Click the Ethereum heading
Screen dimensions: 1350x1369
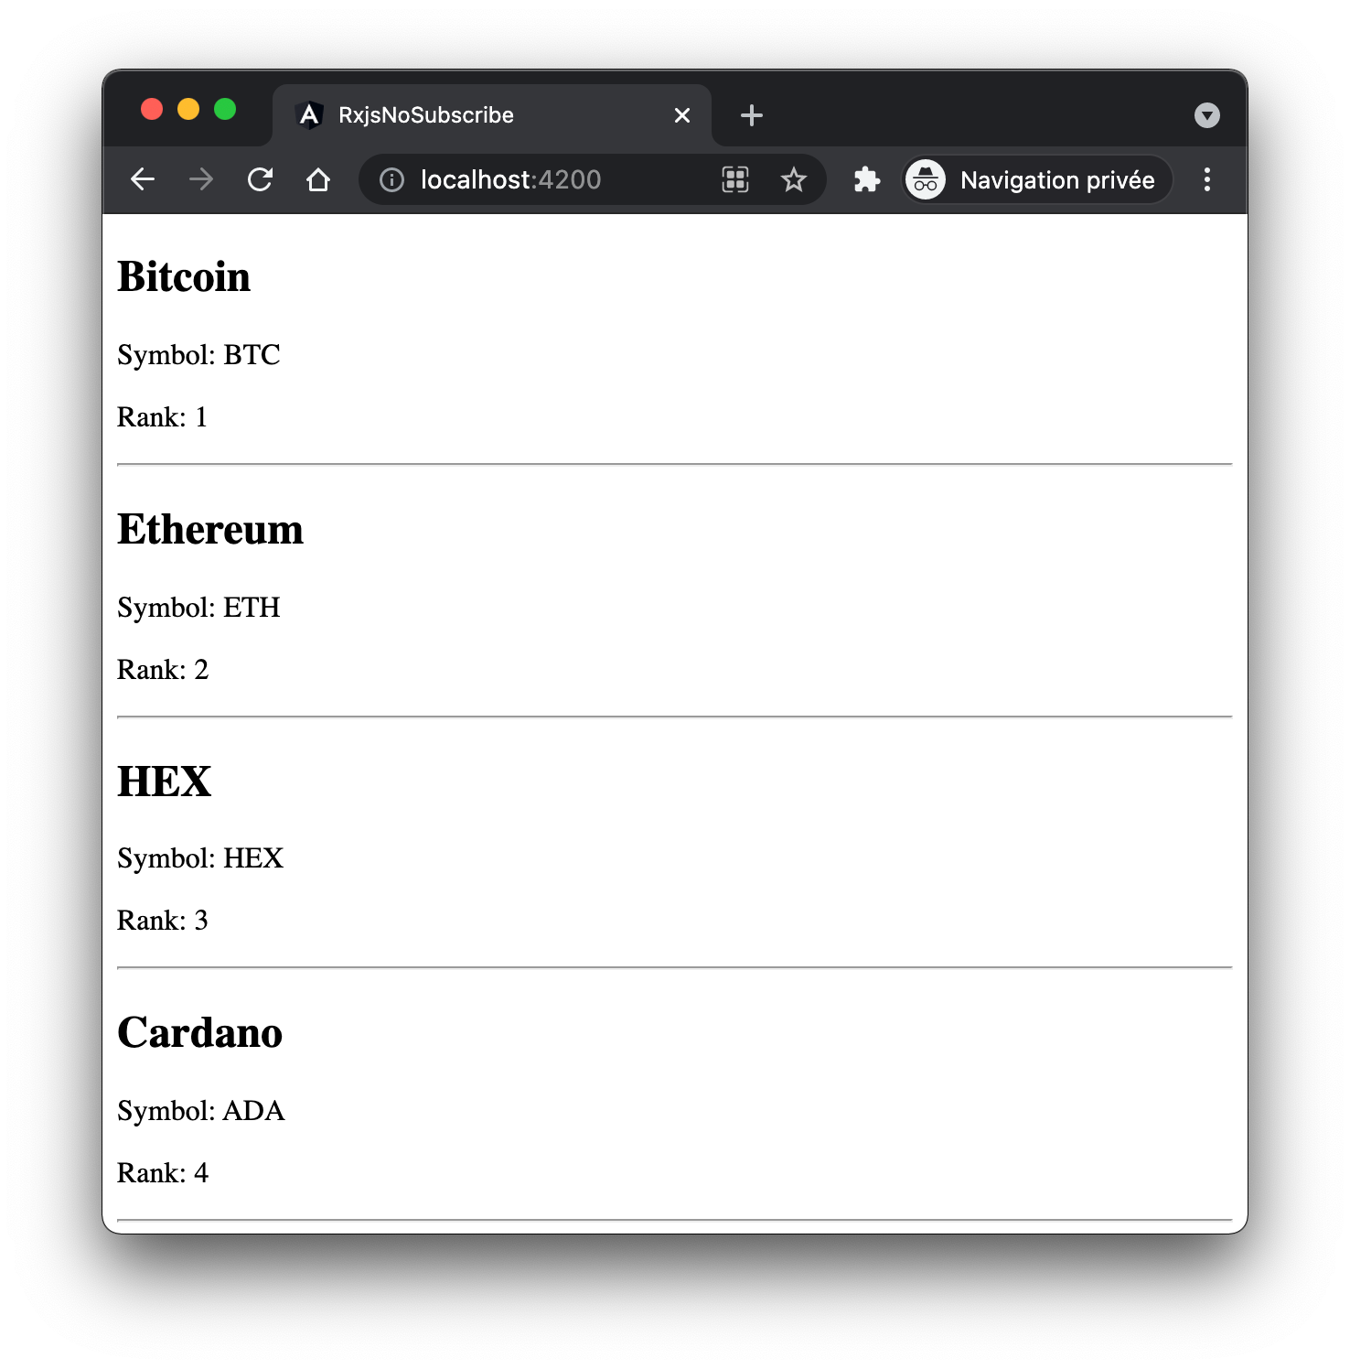[210, 530]
